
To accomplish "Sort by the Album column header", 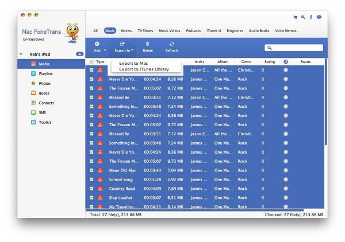I will 223,62.
